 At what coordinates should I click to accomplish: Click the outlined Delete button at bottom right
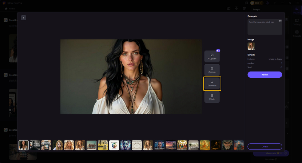coord(265,146)
